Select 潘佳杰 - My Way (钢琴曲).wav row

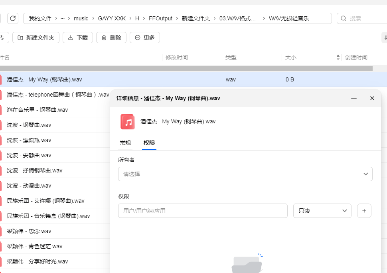click(x=193, y=79)
